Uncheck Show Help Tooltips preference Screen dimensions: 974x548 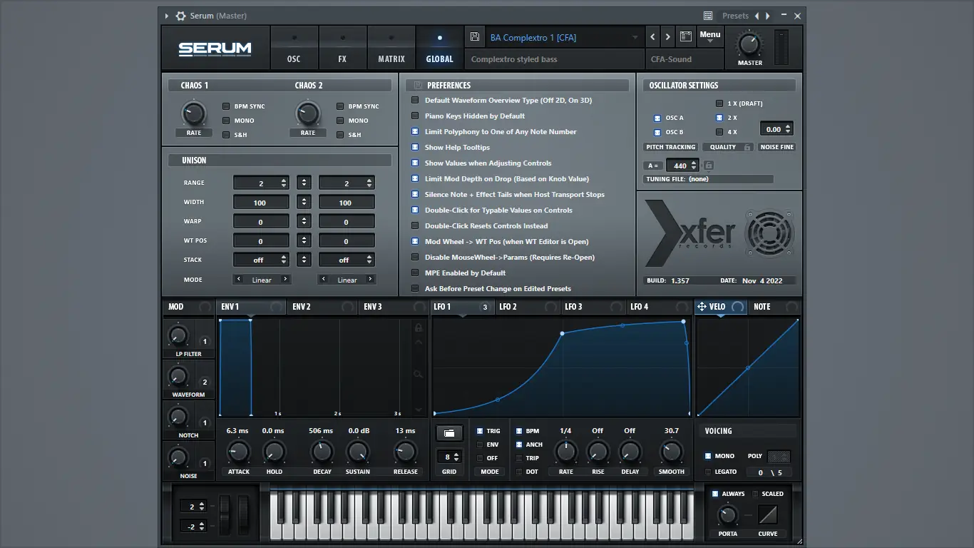pyautogui.click(x=415, y=148)
